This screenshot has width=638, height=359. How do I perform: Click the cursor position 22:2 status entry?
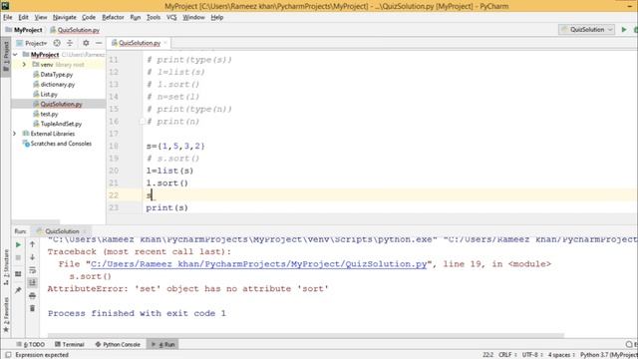tap(487, 355)
